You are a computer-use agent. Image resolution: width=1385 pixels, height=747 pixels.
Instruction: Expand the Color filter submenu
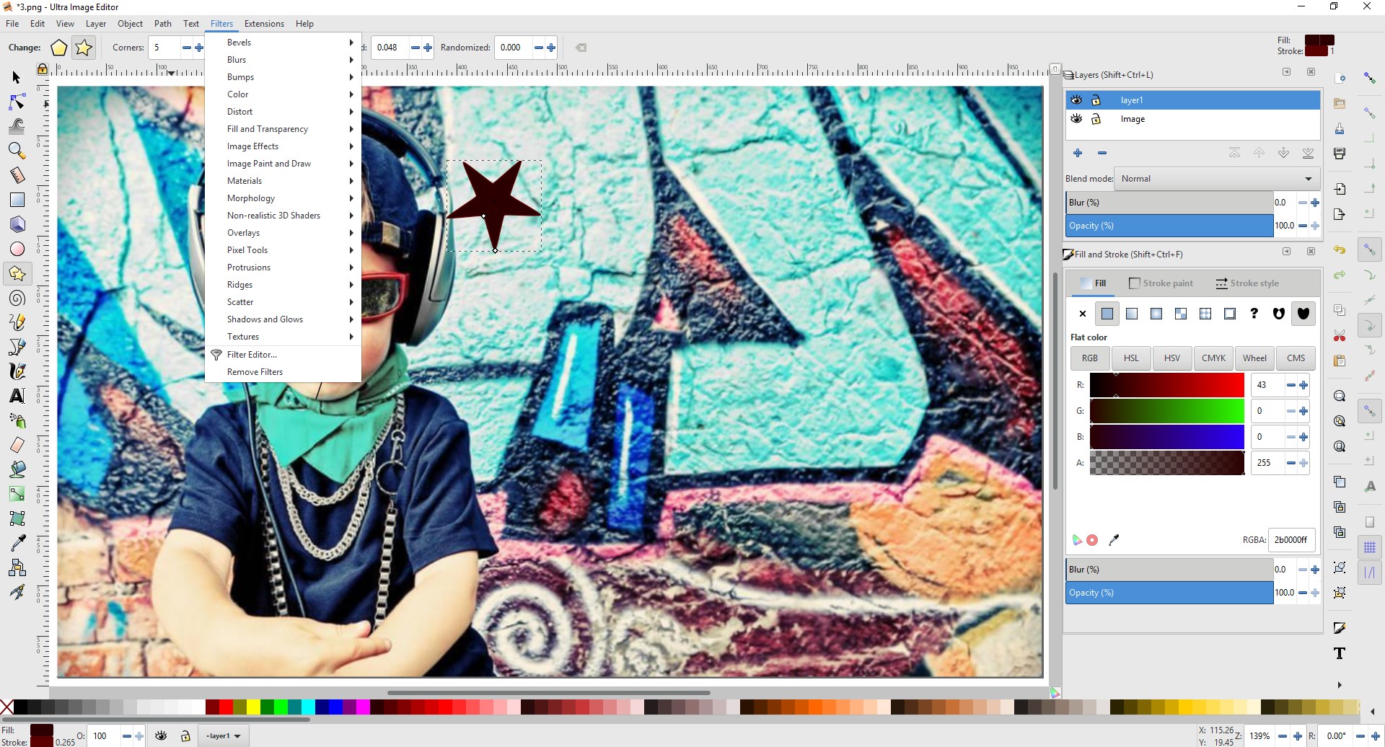[283, 94]
